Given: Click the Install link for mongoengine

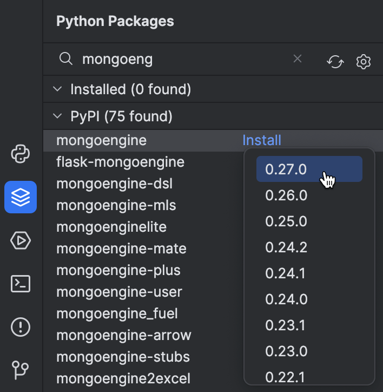Looking at the screenshot, I should 262,140.
